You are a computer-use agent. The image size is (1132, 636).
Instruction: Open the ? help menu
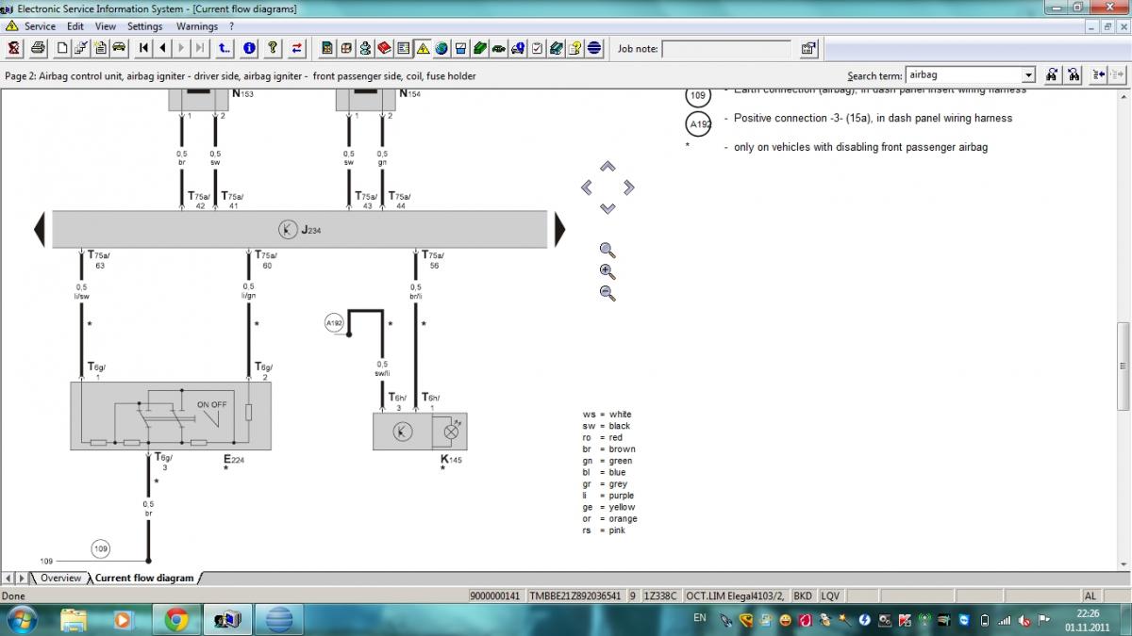(x=231, y=26)
